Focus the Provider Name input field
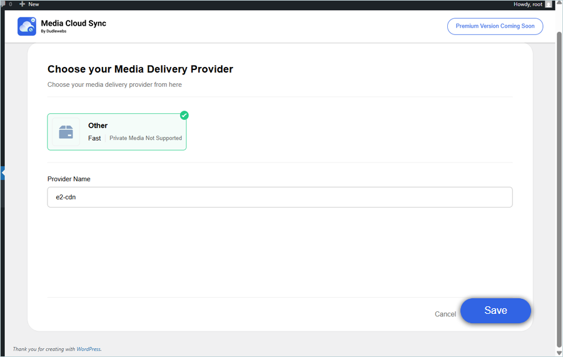The image size is (563, 357). point(280,197)
